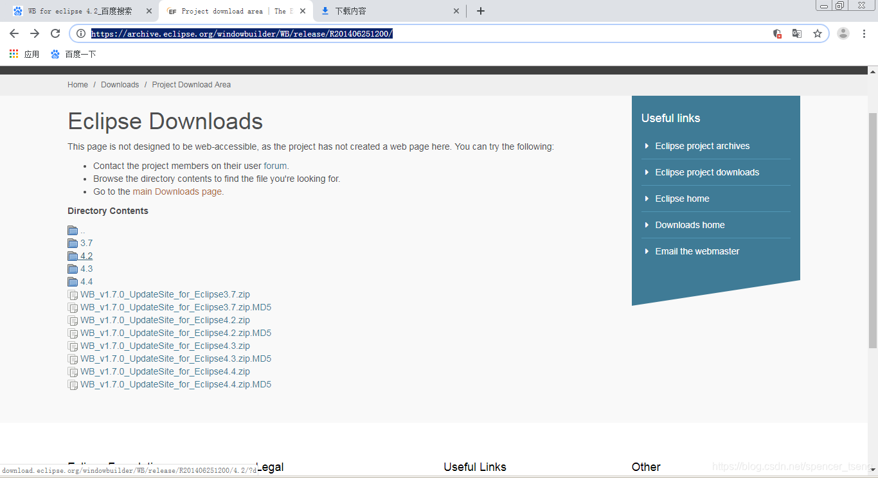This screenshot has height=478, width=878.
Task: Open the 4.3 directory
Action: 86,269
